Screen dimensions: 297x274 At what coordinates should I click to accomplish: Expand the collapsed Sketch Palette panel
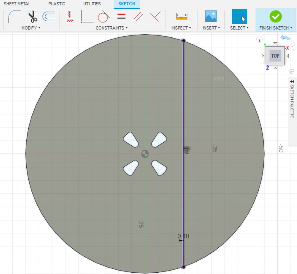tap(292, 98)
